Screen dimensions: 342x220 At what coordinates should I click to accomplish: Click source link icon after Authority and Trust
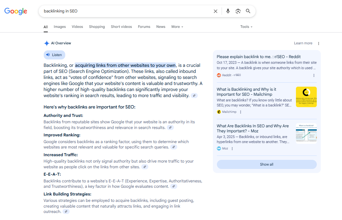coord(170,128)
